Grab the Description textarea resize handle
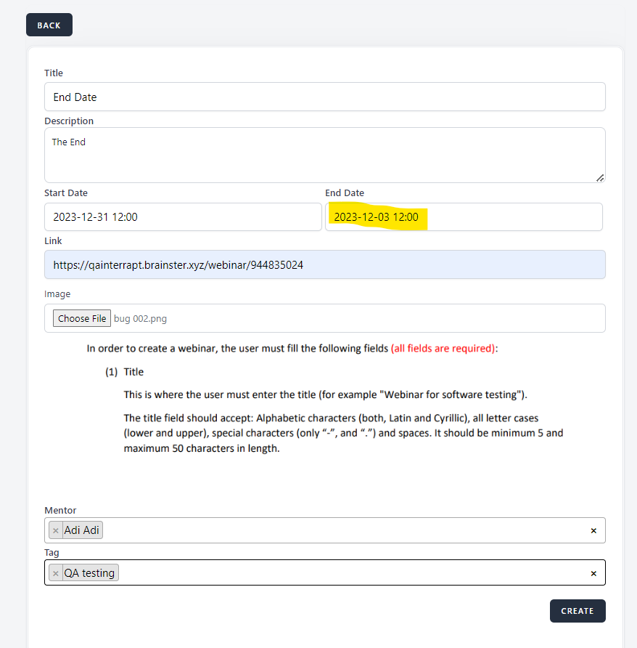This screenshot has height=648, width=637. pyautogui.click(x=599, y=177)
